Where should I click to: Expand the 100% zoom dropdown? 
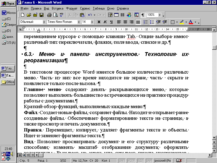160,15
